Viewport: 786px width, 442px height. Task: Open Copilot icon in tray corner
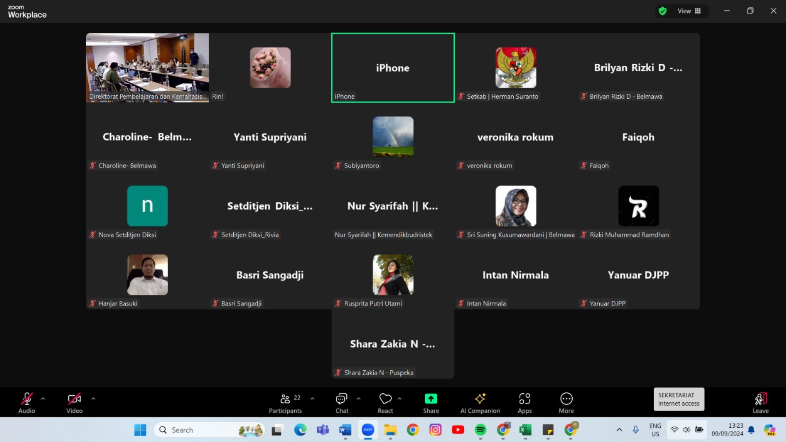coord(770,430)
